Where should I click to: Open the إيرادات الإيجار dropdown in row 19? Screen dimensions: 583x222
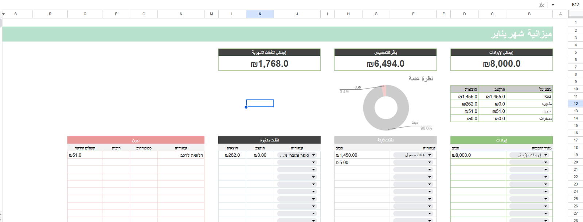click(545, 155)
